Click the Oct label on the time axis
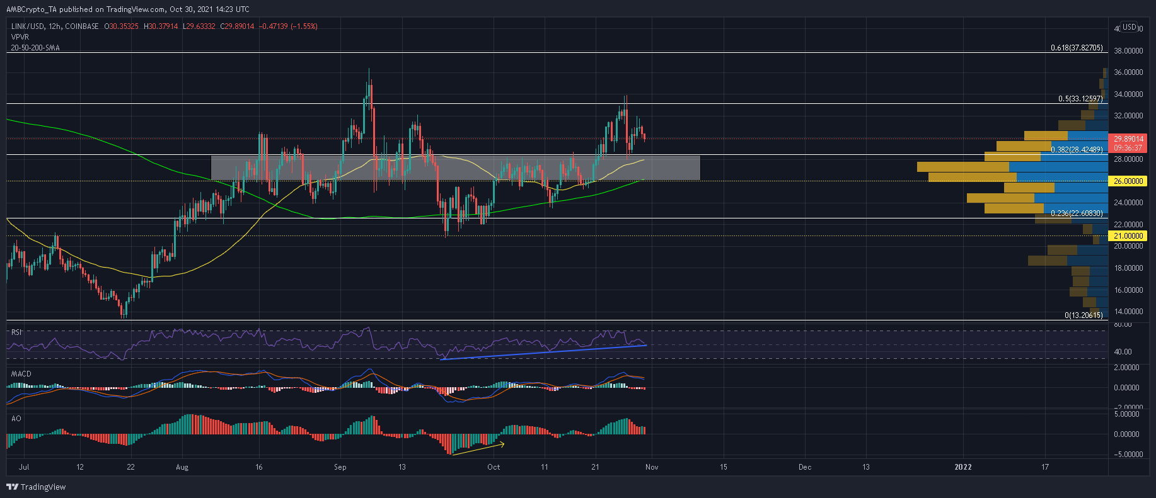This screenshot has height=498, width=1156. click(x=494, y=467)
